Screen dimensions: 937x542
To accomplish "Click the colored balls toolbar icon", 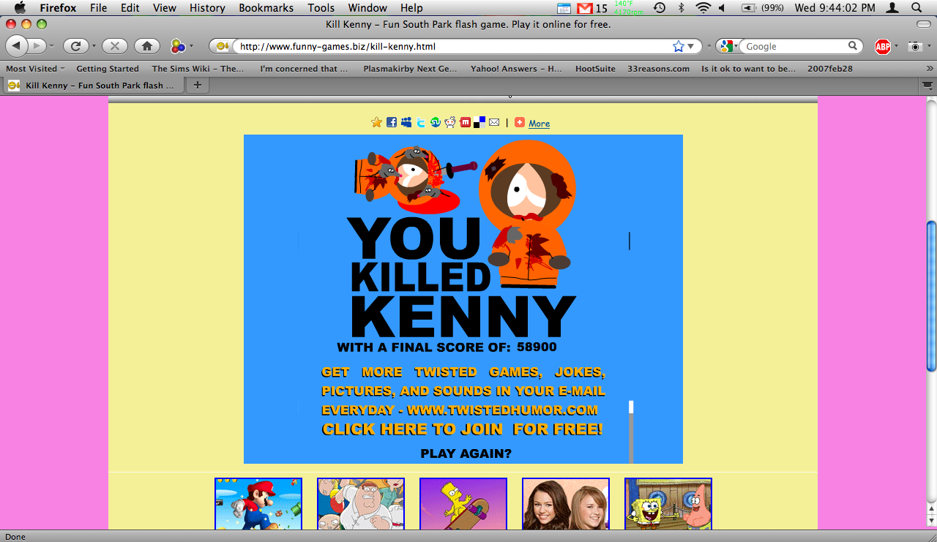I will [177, 46].
